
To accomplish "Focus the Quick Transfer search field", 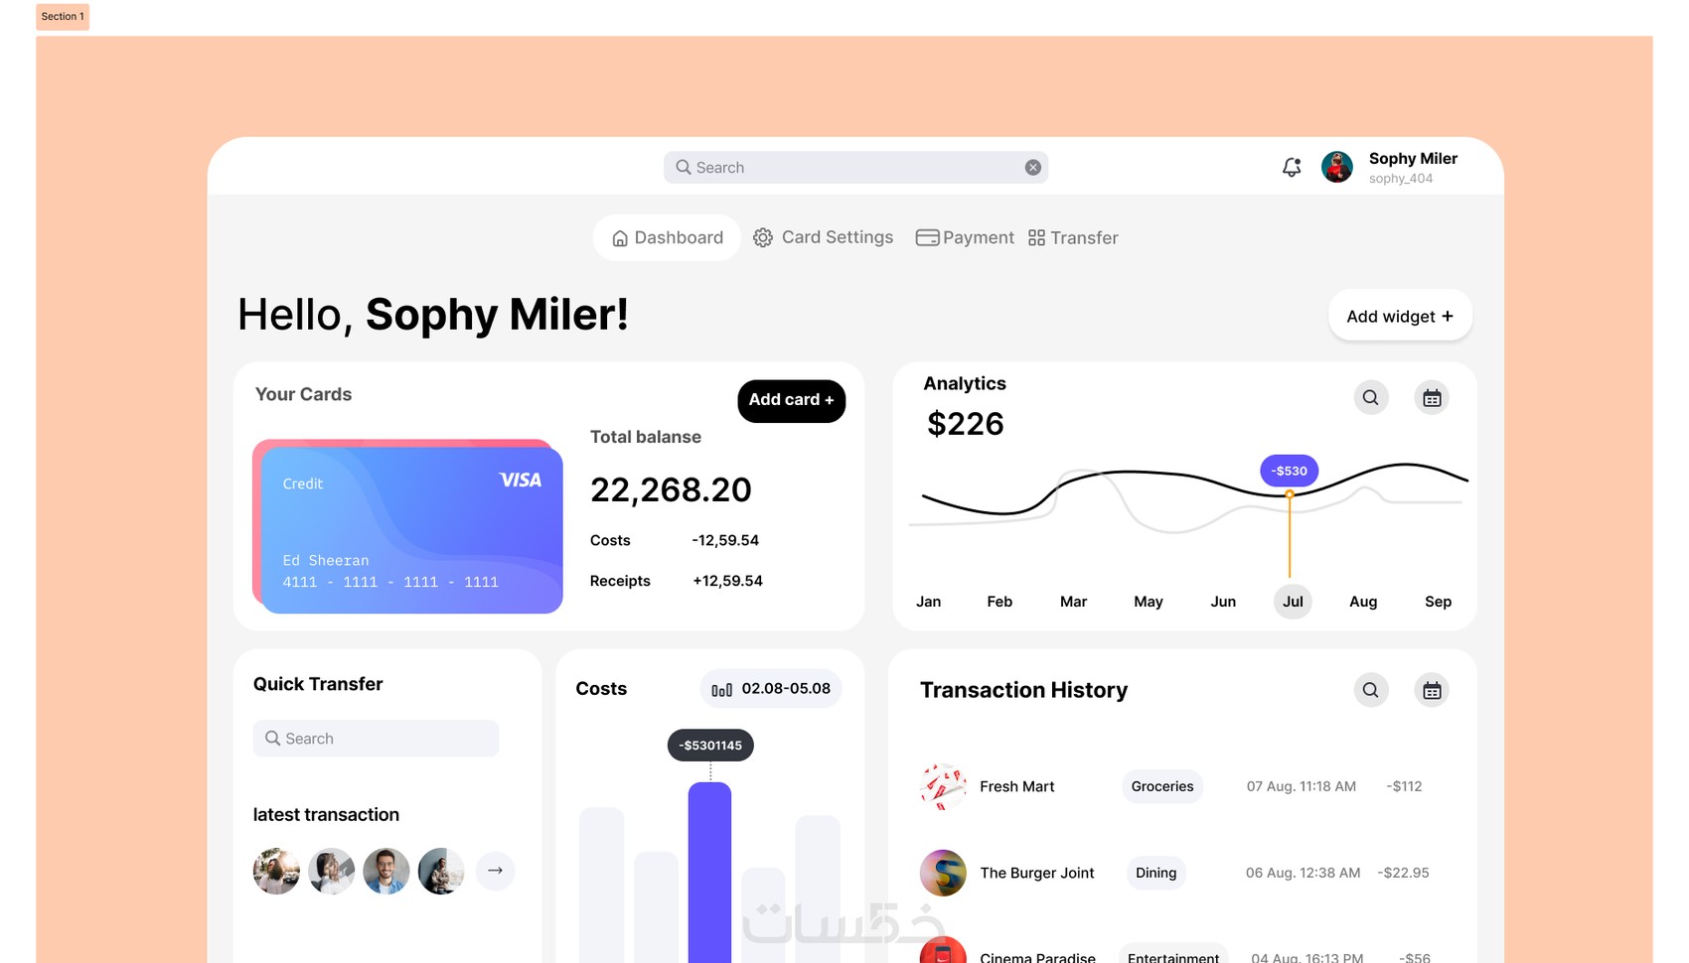I will (x=376, y=739).
